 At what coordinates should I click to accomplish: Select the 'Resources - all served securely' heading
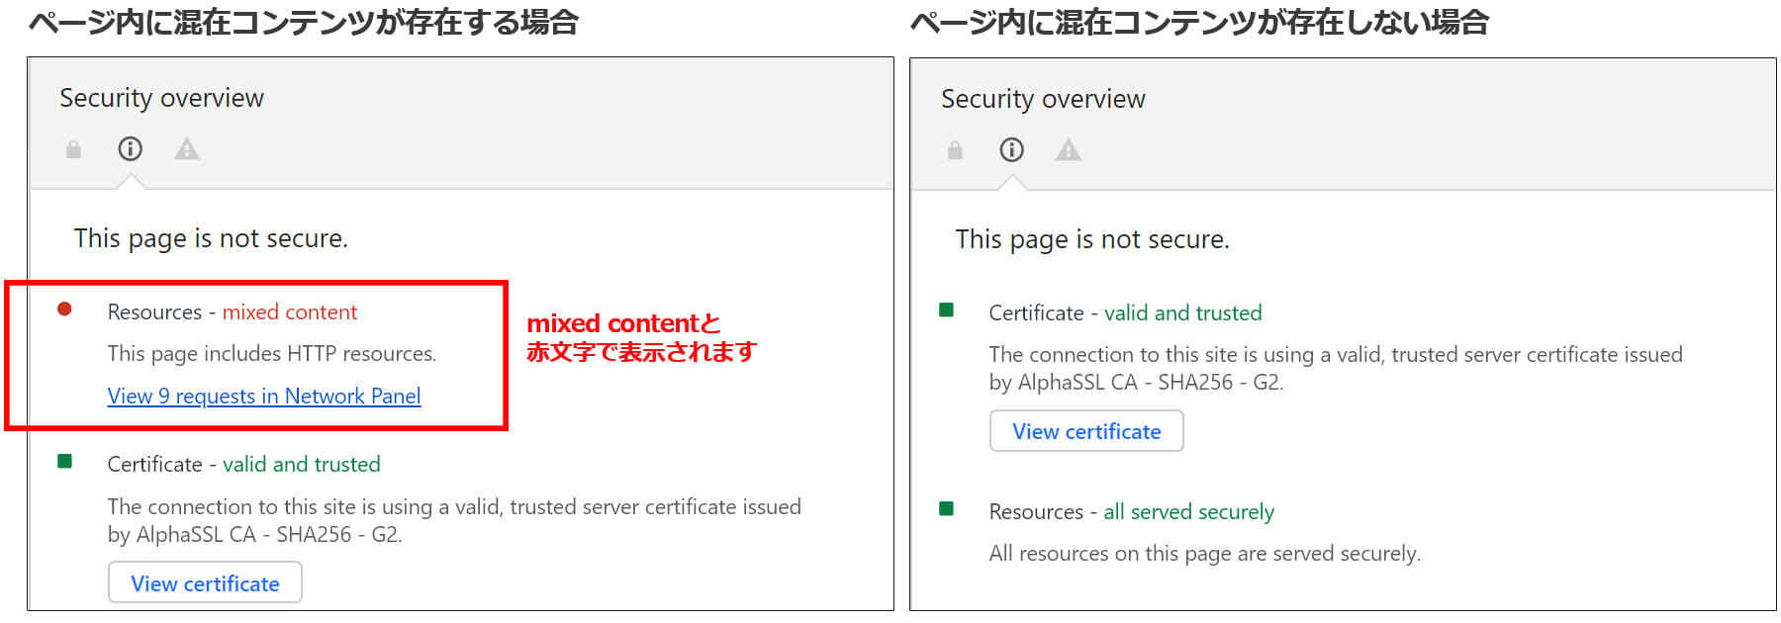coord(1131,512)
